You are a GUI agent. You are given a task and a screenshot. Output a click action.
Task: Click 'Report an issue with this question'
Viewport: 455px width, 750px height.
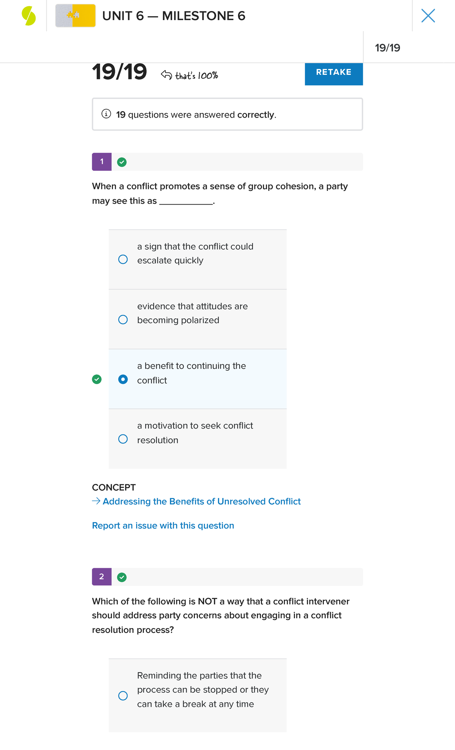click(163, 526)
